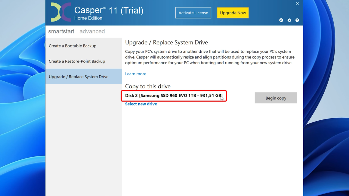Select Create a Restore-Point Backup
The width and height of the screenshot is (349, 196).
click(x=84, y=61)
